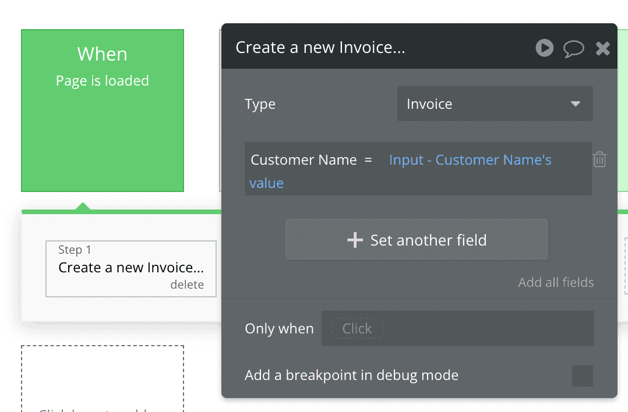Close the Create a new Invoice panel
This screenshot has height=412, width=628.
pyautogui.click(x=602, y=48)
